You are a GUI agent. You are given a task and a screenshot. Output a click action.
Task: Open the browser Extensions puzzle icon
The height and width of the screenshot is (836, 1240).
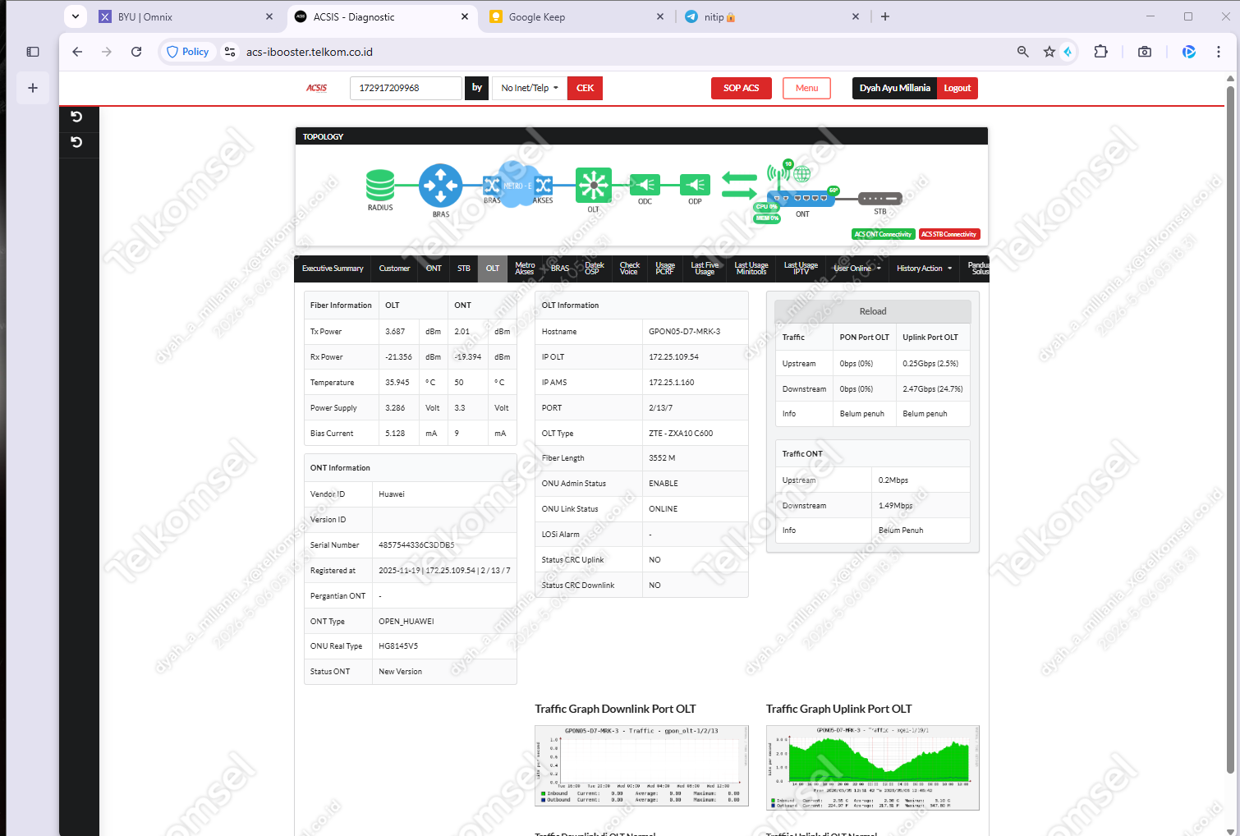coord(1101,52)
